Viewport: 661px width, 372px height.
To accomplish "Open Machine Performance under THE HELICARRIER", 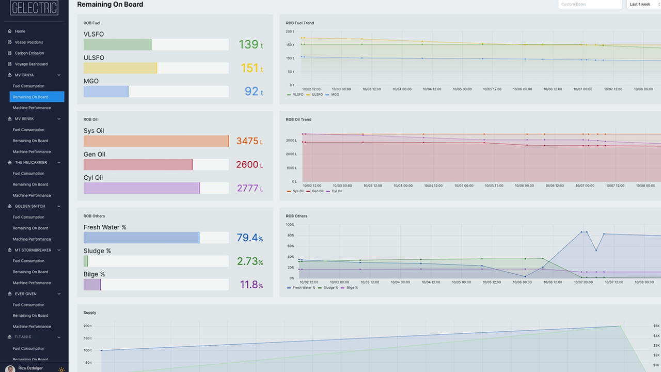I will pyautogui.click(x=32, y=195).
